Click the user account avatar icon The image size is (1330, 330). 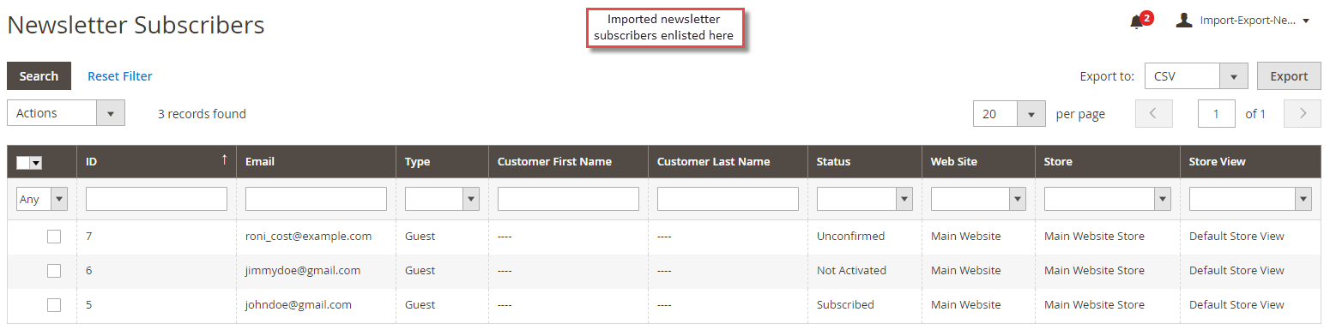[x=1184, y=20]
